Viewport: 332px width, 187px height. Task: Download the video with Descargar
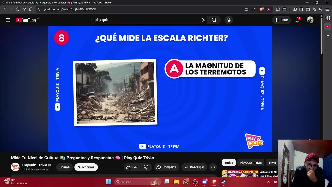(194, 167)
